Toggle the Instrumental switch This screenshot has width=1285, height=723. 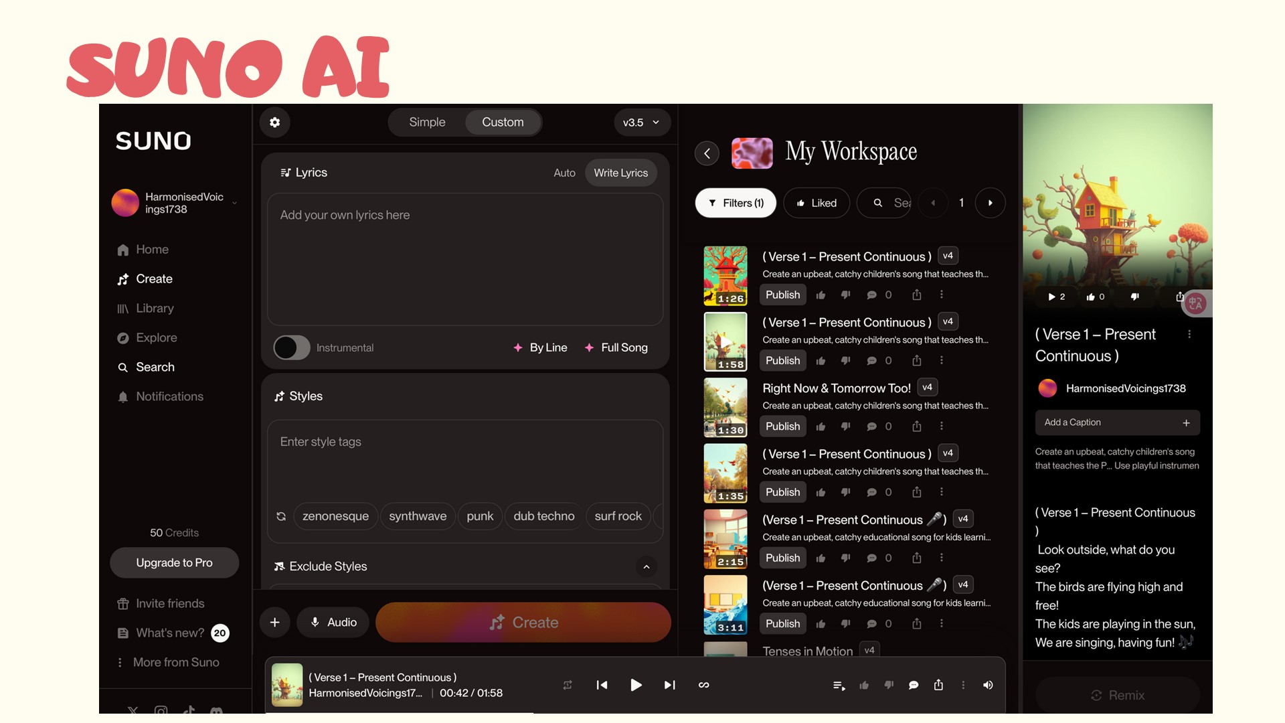pos(292,347)
